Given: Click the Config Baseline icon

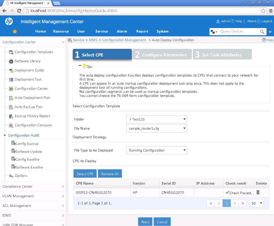Looking at the screenshot, I should (x=13, y=159).
